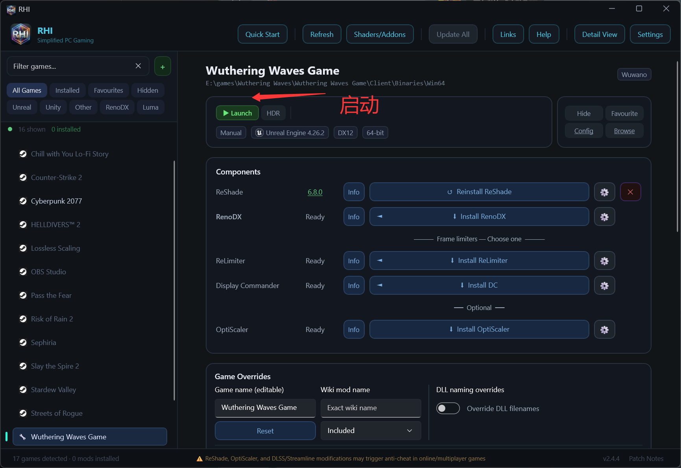This screenshot has height=468, width=681.
Task: Click Install ReLimiter button
Action: coord(479,261)
